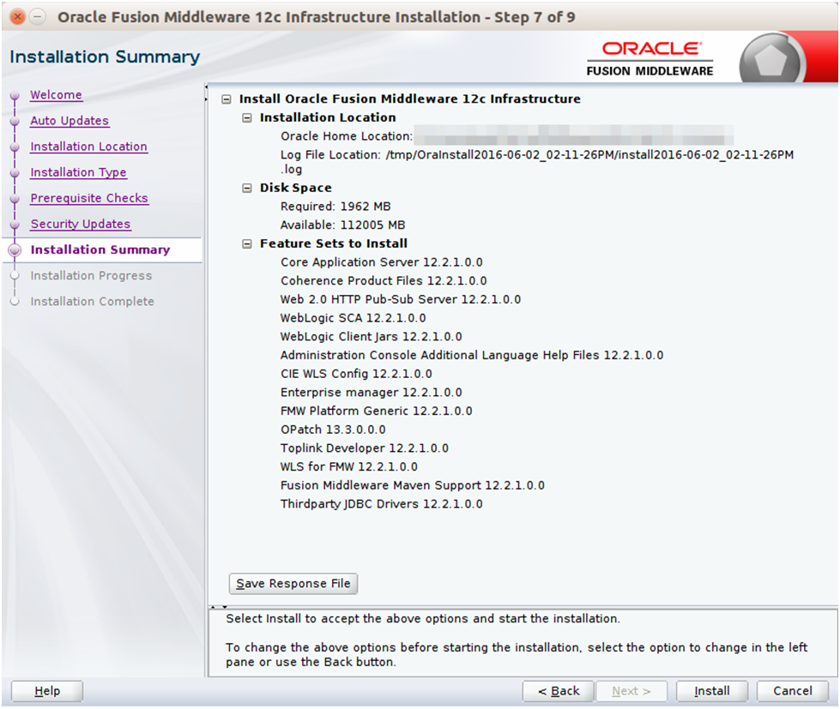Image resolution: width=840 pixels, height=709 pixels.
Task: Select Enterprise manager 12.2.1.0.0 row
Action: coord(372,393)
